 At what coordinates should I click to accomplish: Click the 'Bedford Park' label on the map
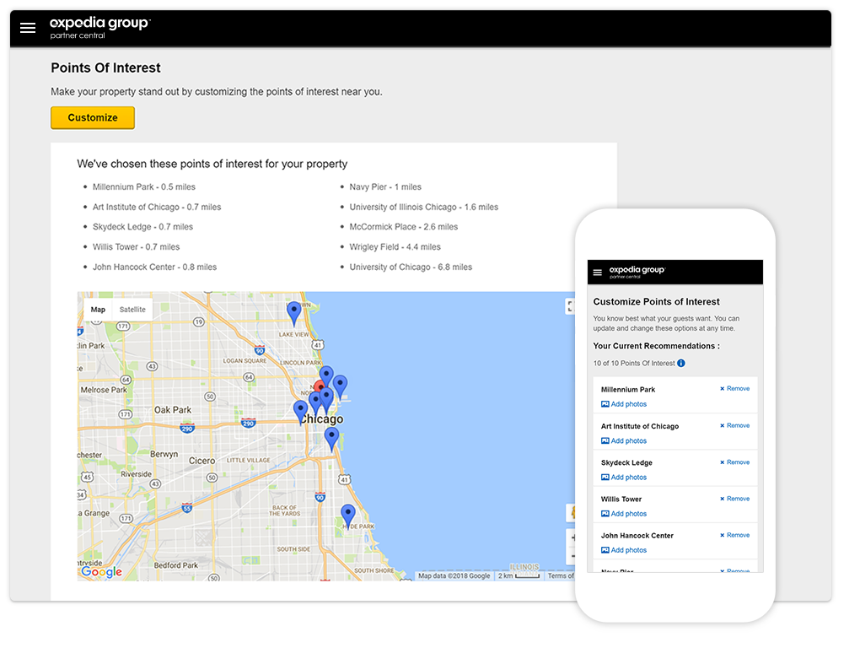click(175, 565)
